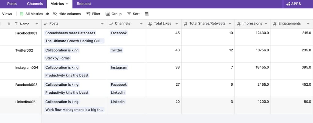Click the number icon beside Impressions
This screenshot has width=313, height=123.
[239, 24]
